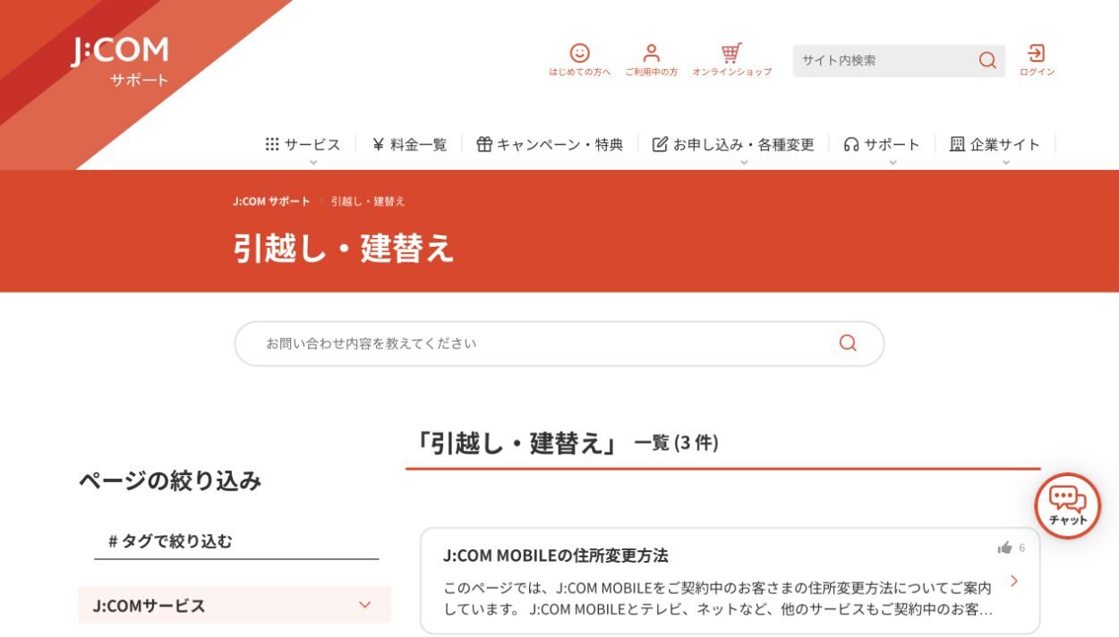Open the キャンペーン・特典 menu item
Viewport: 1119px width, 637px height.
(x=550, y=144)
